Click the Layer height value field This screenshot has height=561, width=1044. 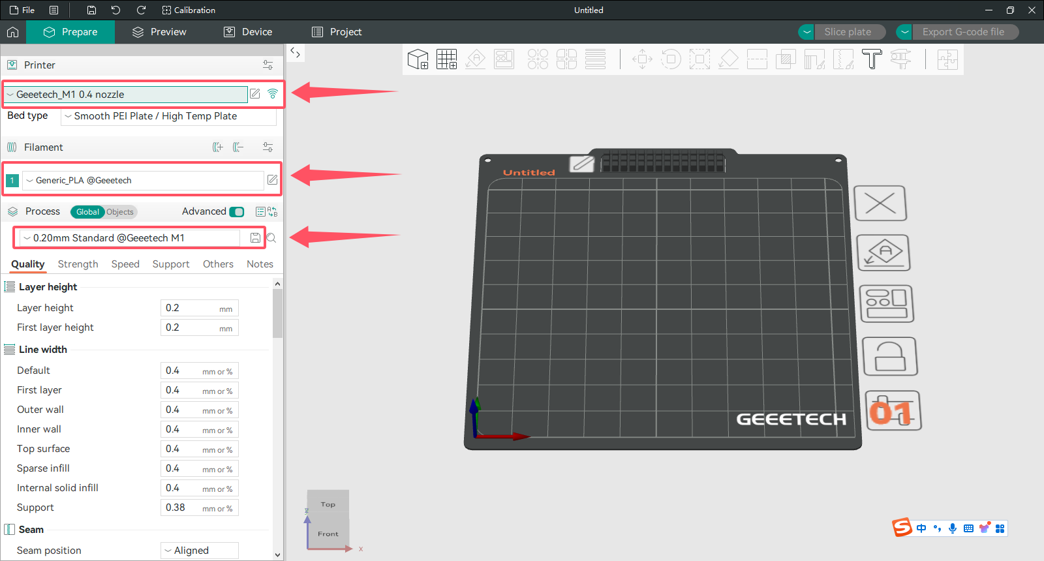coord(200,308)
